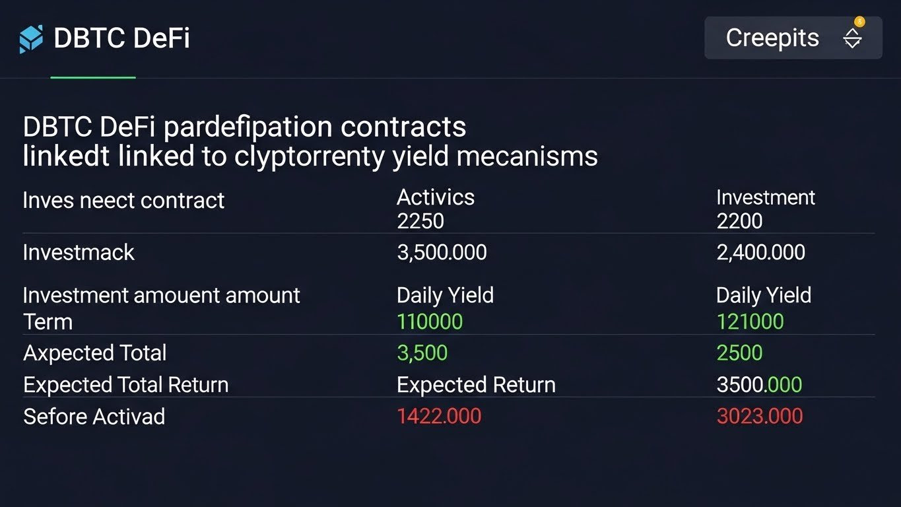Click the gold coin badge icon
This screenshot has height=507, width=901.
859,22
